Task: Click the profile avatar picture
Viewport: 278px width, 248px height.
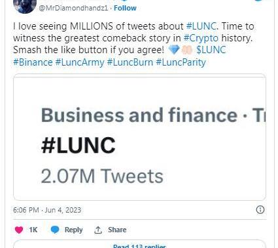Action: [x=25, y=6]
